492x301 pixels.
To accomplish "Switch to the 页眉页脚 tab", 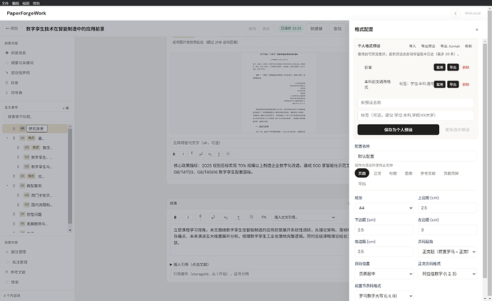I will tap(451, 173).
